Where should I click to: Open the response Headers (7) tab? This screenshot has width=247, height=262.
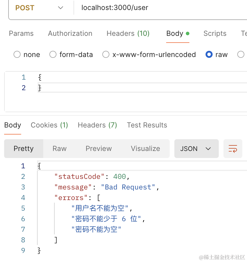(x=97, y=125)
